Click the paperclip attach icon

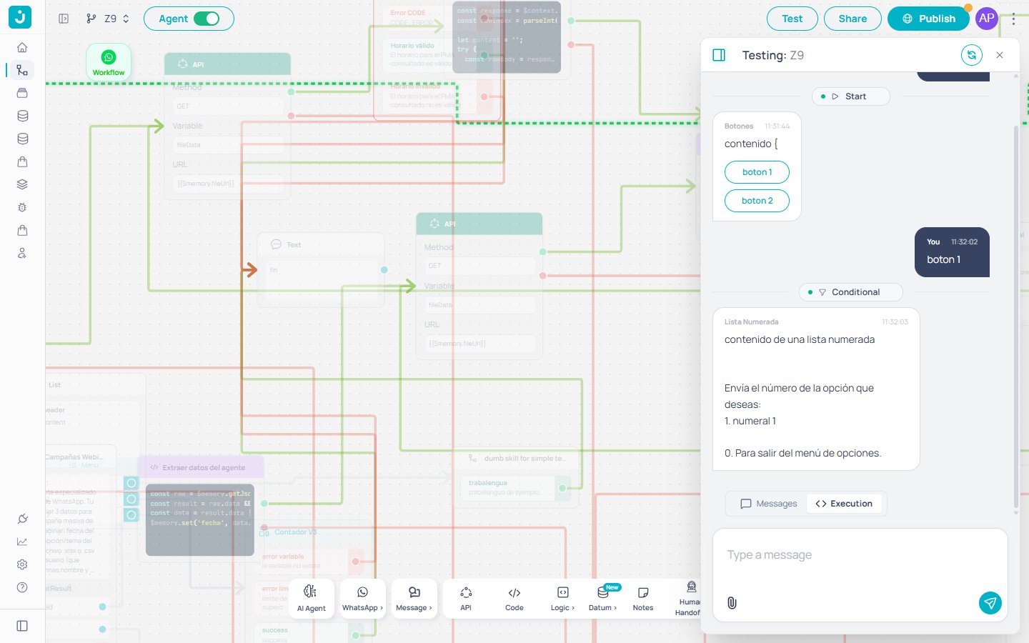click(732, 603)
